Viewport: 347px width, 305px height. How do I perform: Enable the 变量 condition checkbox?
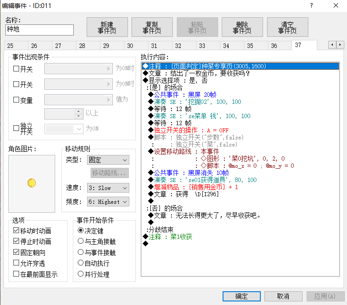16,99
